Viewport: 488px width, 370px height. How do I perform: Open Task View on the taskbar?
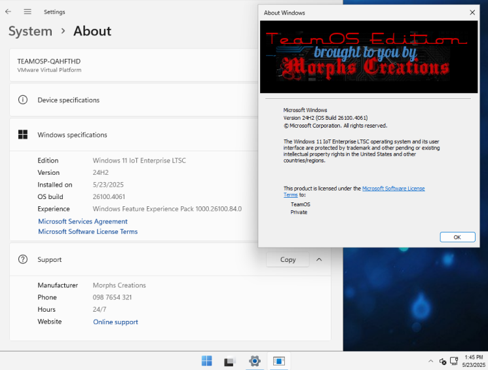230,361
